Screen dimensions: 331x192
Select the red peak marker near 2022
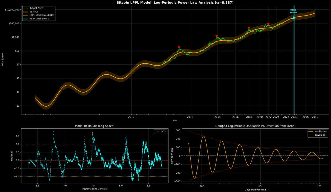click(268, 24)
